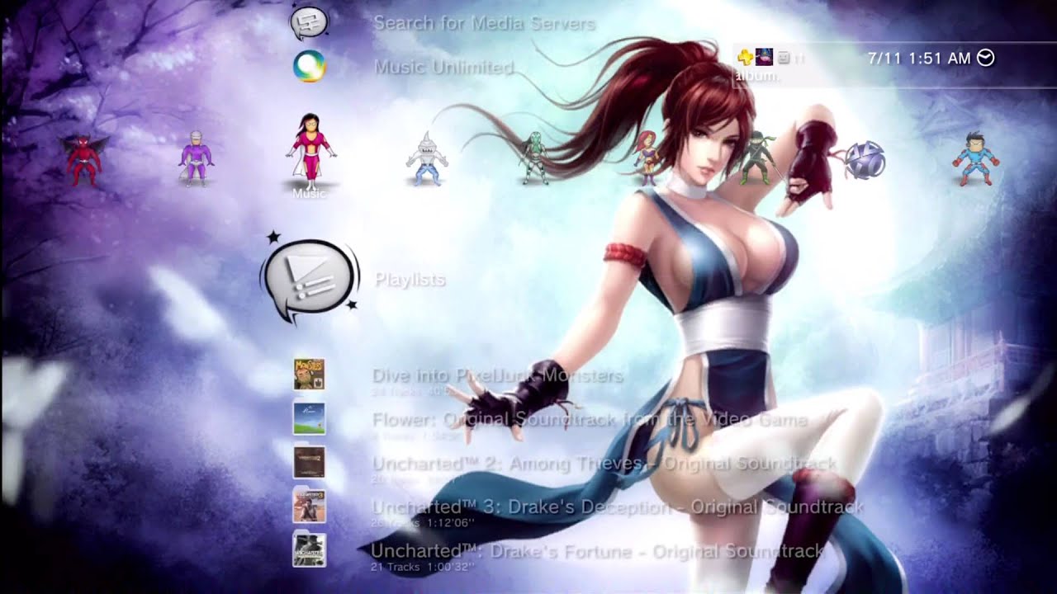Open the PlayStation Network logo icon
Image resolution: width=1057 pixels, height=594 pixels.
(x=864, y=160)
